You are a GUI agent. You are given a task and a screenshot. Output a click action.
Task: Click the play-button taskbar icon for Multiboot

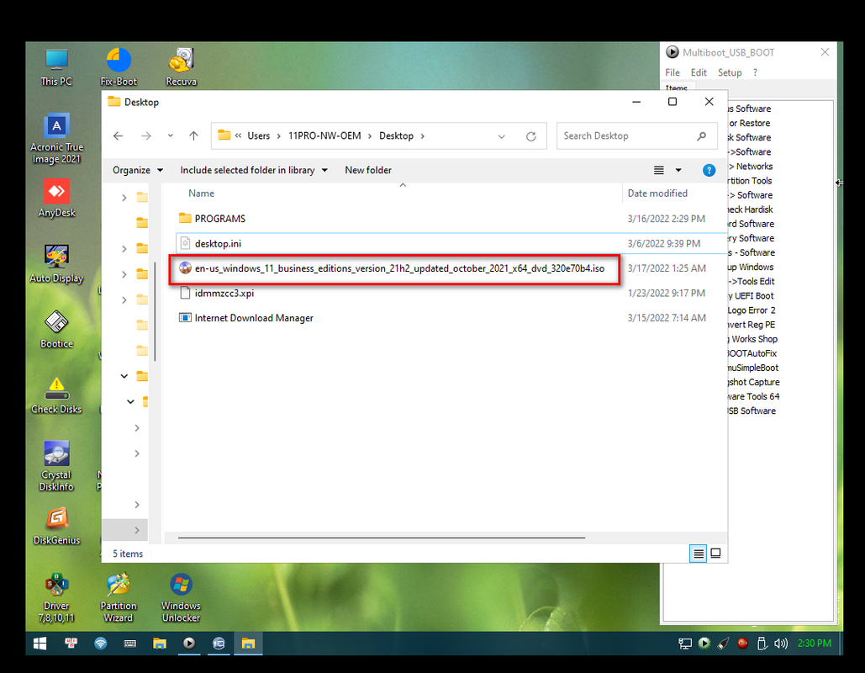189,644
